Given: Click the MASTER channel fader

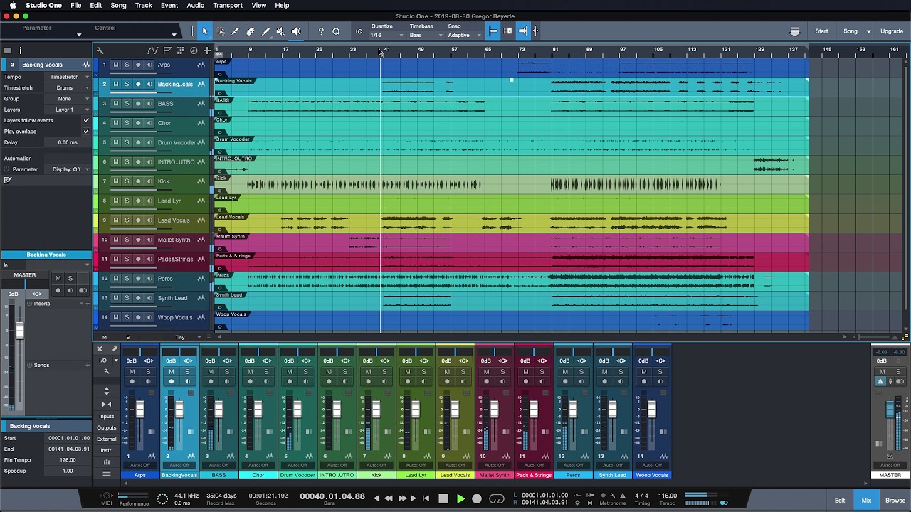Looking at the screenshot, I should coord(890,410).
